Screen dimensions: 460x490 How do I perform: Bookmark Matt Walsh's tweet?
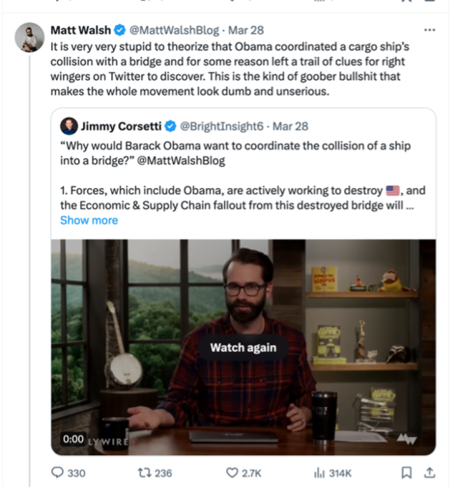point(407,472)
